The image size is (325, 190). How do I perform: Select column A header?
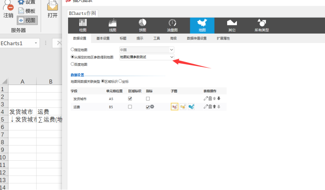coord(22,81)
